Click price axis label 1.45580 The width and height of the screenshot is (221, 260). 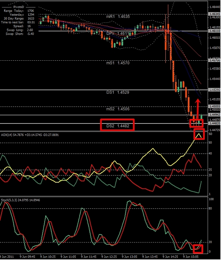point(215,69)
